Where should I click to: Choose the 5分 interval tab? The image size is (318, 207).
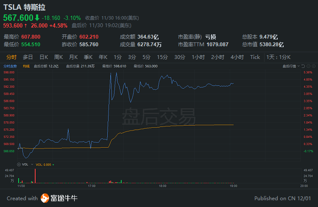(146, 57)
